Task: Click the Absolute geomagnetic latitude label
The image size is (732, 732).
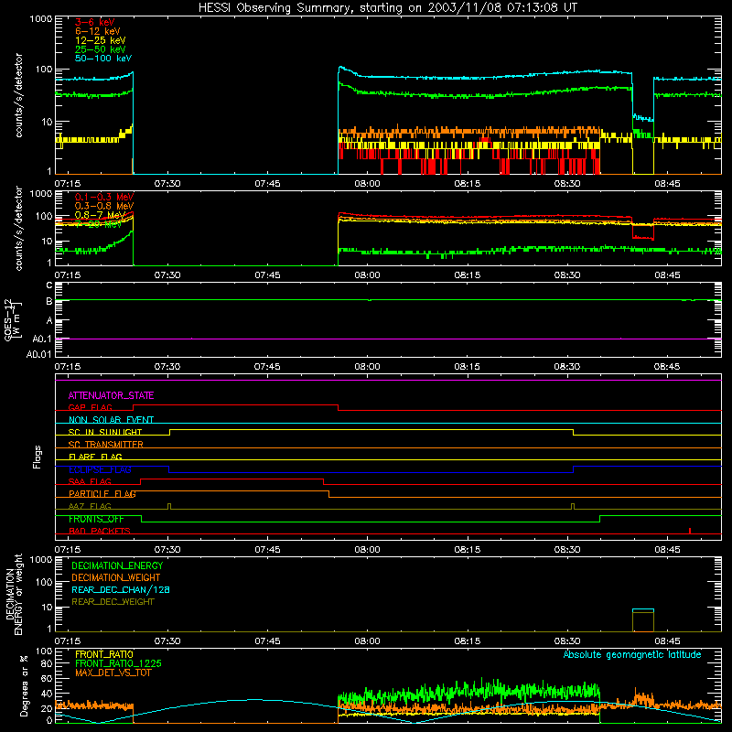Action: tap(632, 654)
